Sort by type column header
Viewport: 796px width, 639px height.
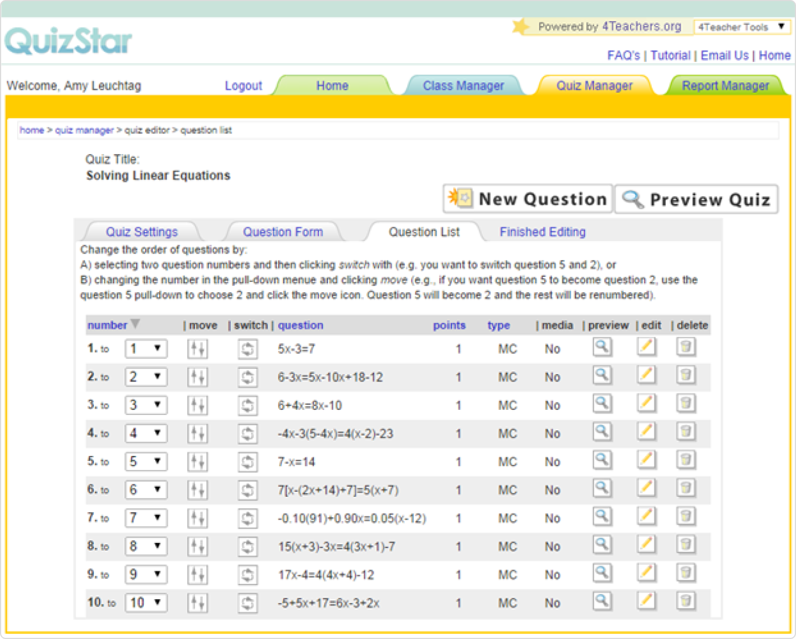click(499, 325)
